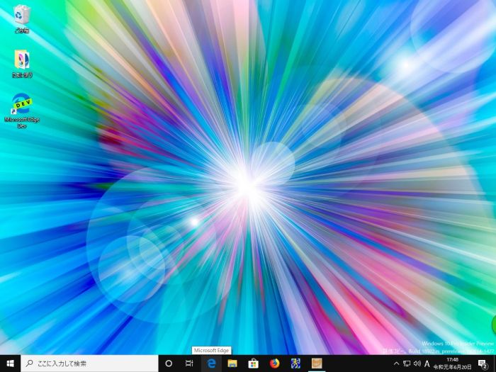Viewport: 496px width, 372px height.
Task: Open the last pinned brown taskbar app
Action: tap(317, 363)
